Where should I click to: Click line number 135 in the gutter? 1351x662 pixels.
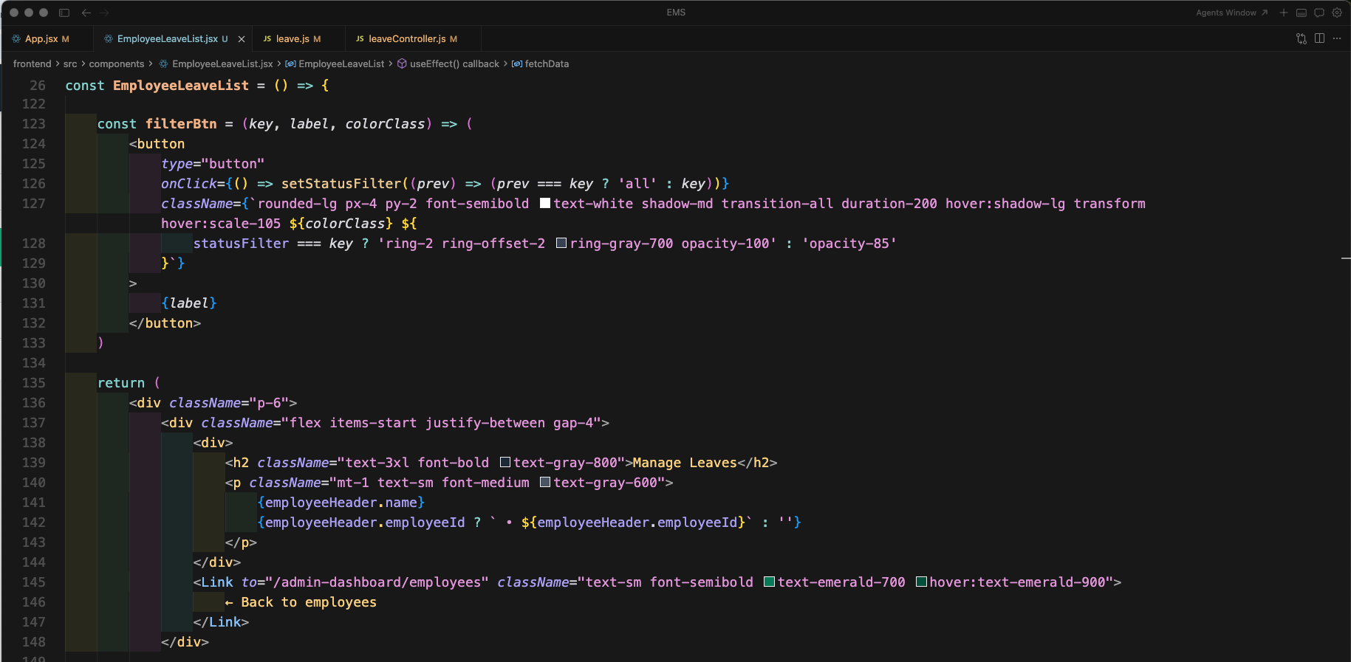pyautogui.click(x=34, y=383)
